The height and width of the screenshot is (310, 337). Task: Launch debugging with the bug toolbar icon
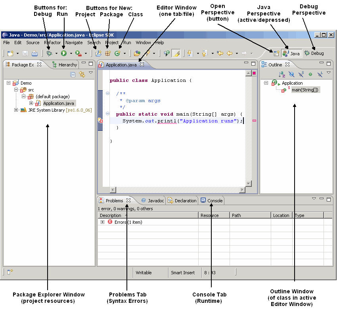[x=49, y=53]
